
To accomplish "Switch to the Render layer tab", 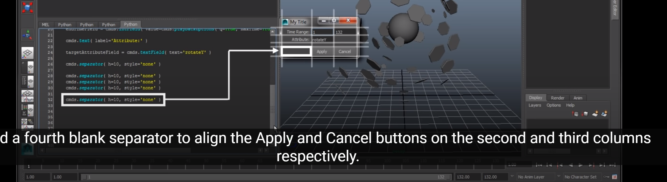I will [558, 98].
